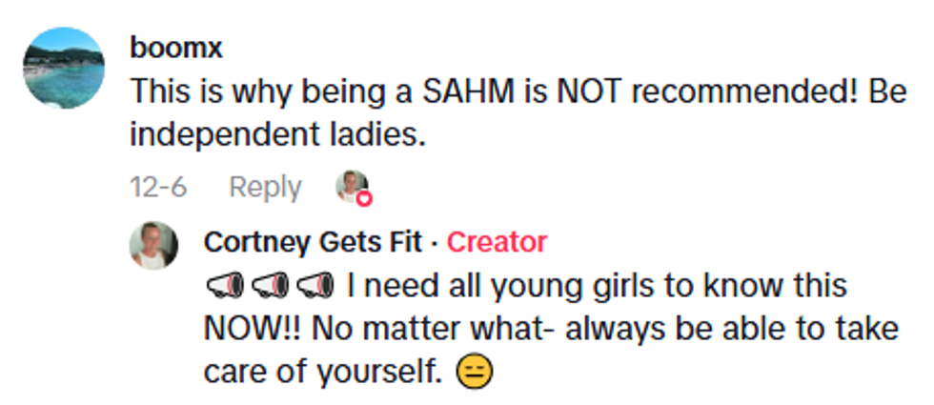Click the red Creator badge label

[x=497, y=242]
